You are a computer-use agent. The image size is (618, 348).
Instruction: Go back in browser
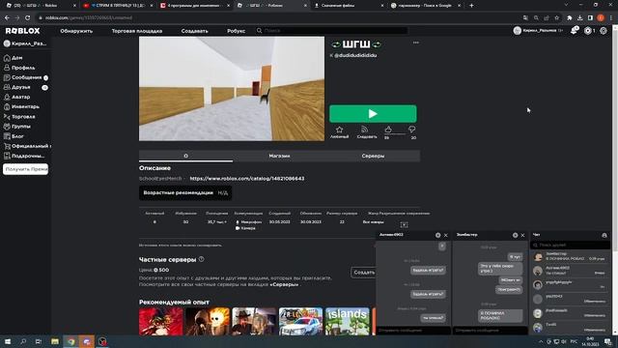[7, 17]
